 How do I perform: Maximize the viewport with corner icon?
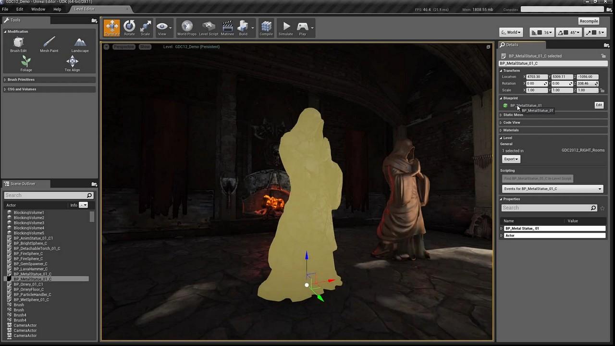coord(488,47)
